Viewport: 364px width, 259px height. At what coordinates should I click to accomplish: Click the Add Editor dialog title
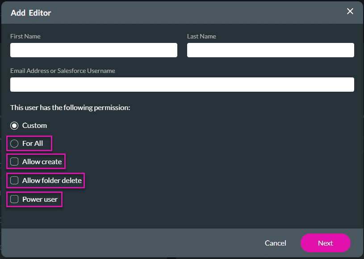pyautogui.click(x=30, y=13)
